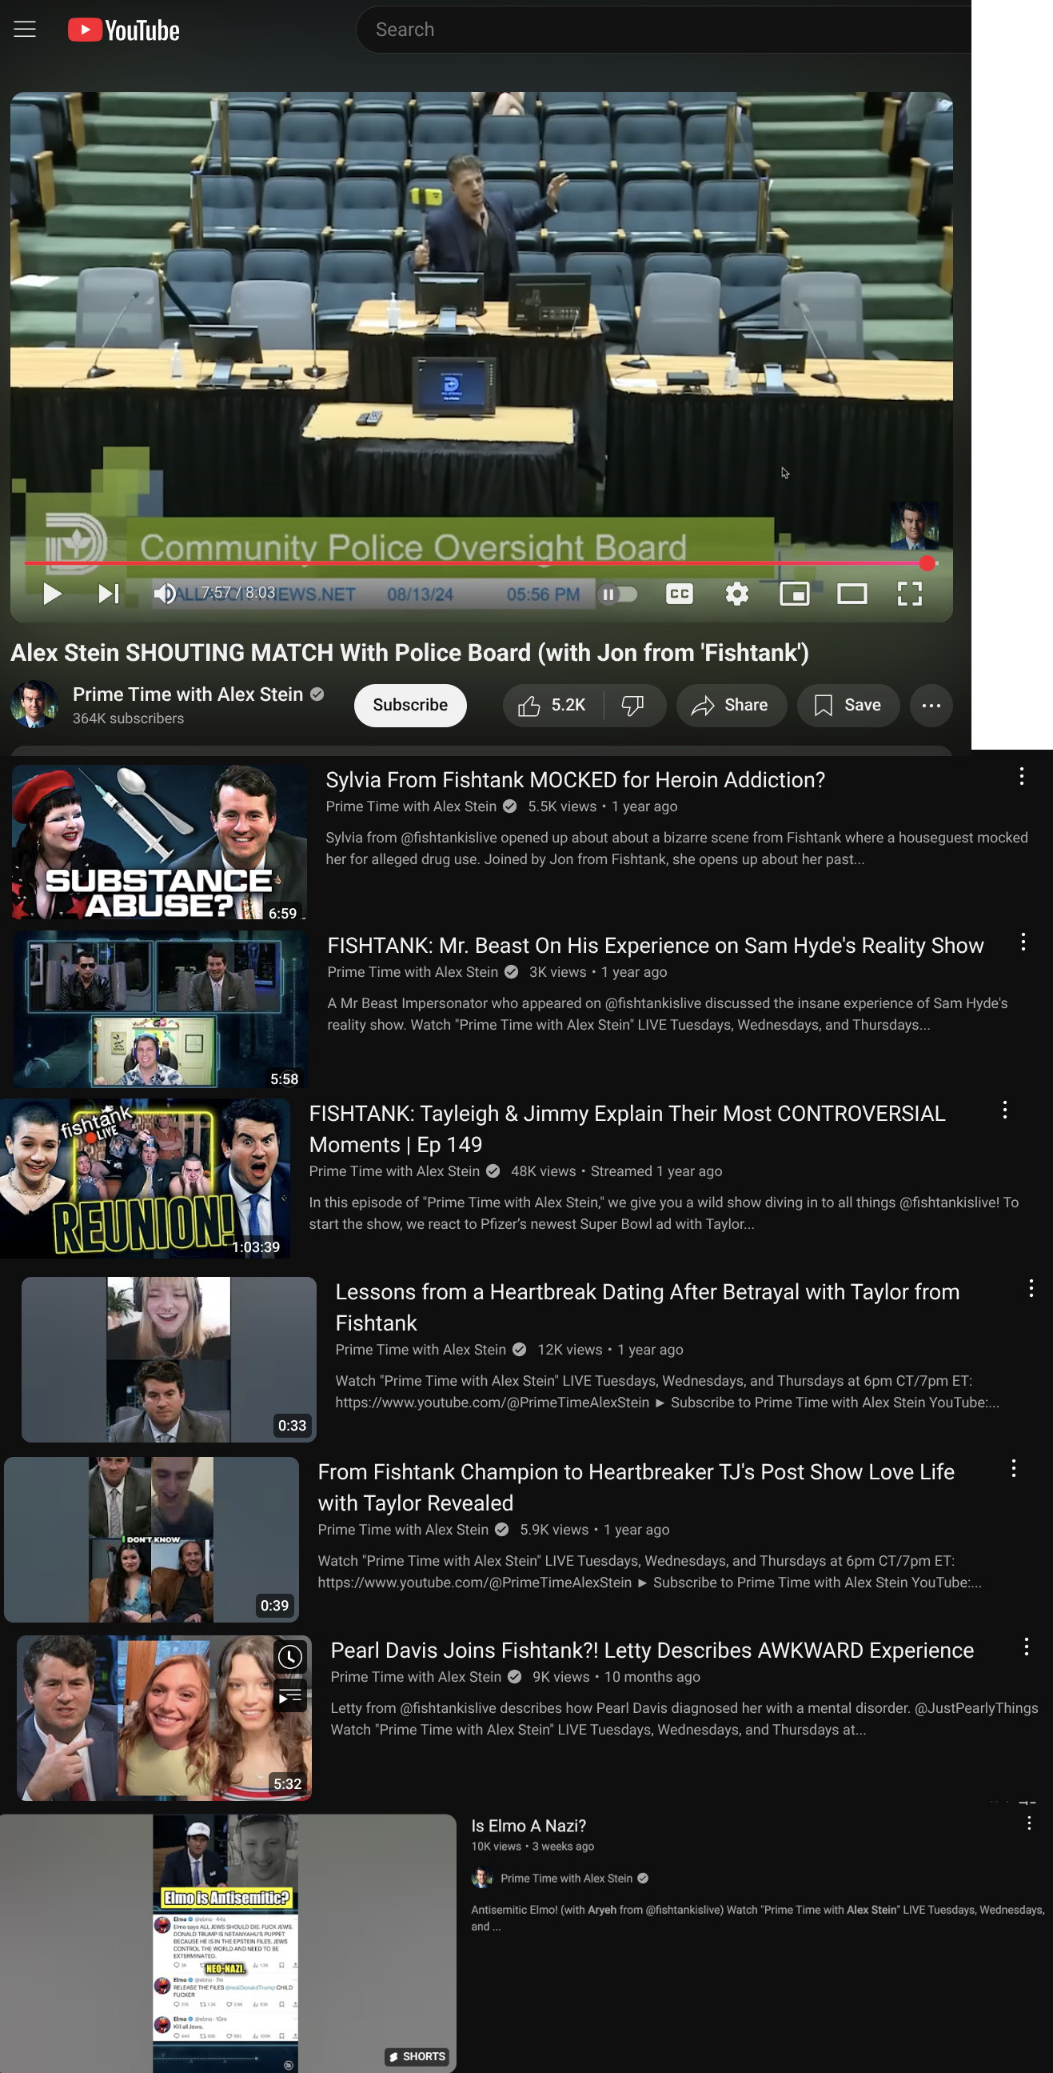The height and width of the screenshot is (2073, 1053).
Task: Open options menu for Is Elmo A Nazi
Action: 1029,1823
